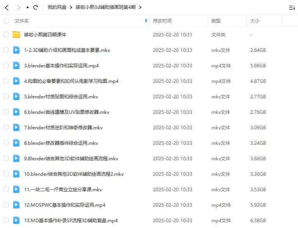Open 我的网盘 breadcrumb
Image resolution: width=298 pixels, height=228 pixels.
tap(57, 7)
